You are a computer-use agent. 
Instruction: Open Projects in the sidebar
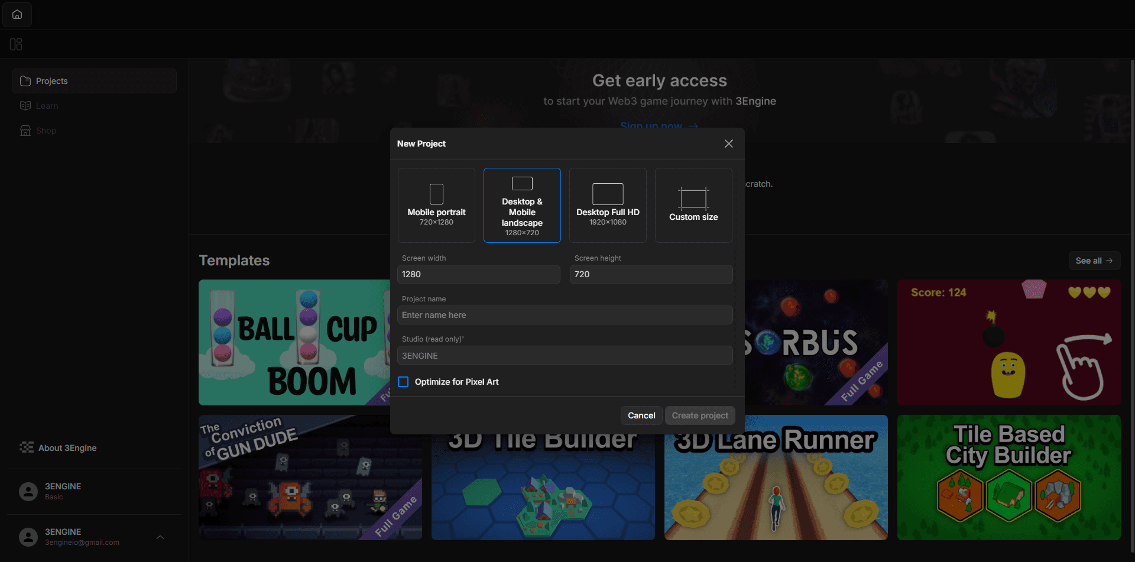point(95,81)
